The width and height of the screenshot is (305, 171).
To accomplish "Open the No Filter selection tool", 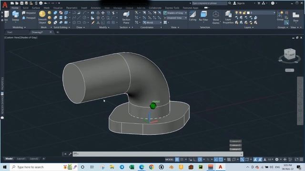I will click(x=203, y=16).
